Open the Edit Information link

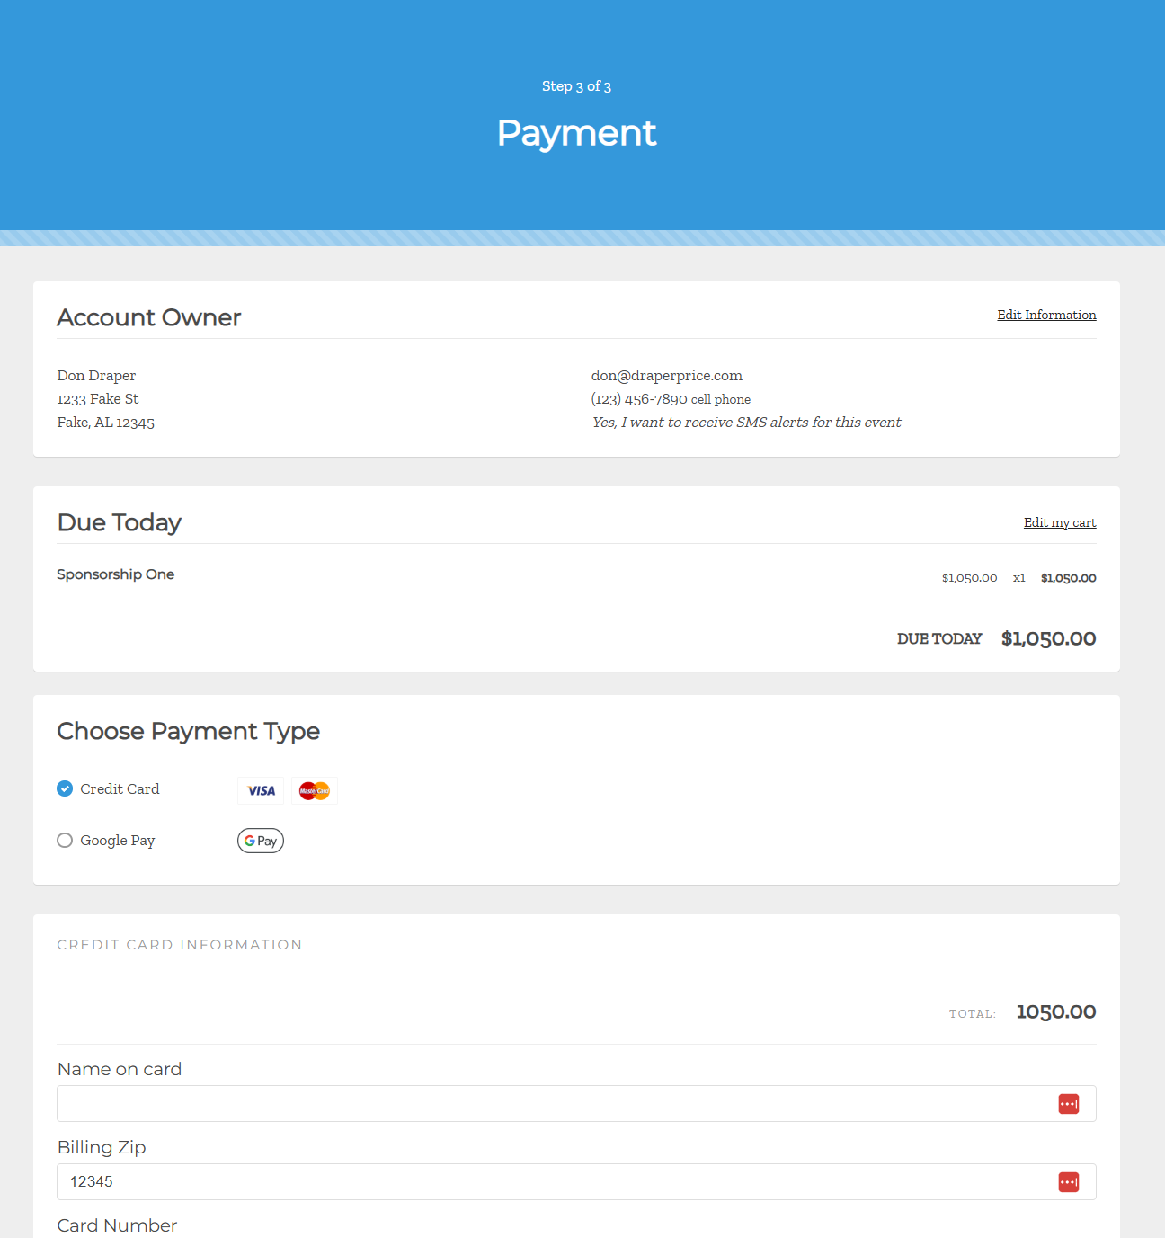1046,315
